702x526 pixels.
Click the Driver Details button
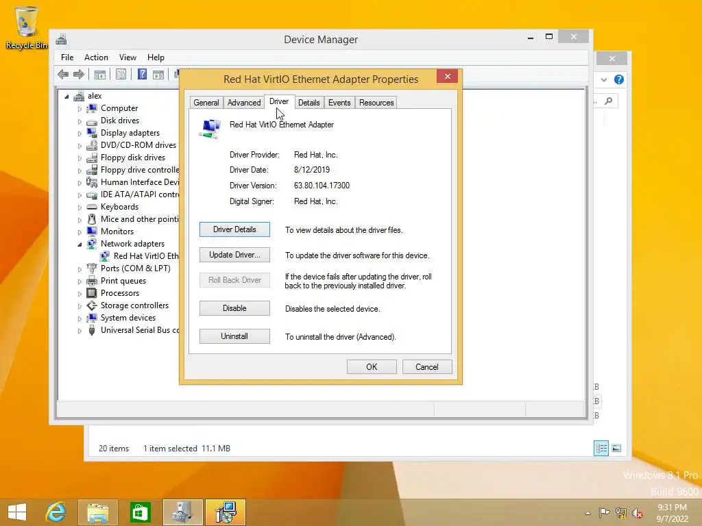(234, 229)
